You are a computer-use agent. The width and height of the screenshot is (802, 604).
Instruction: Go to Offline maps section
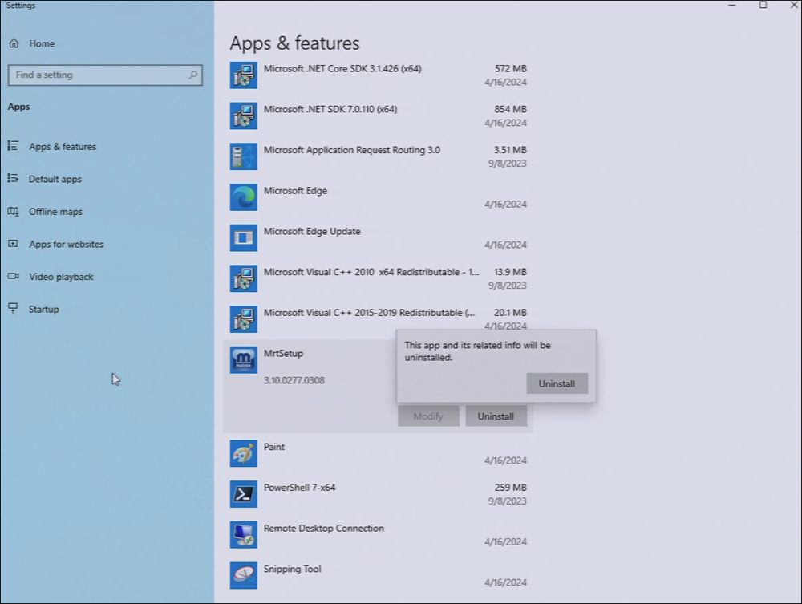coord(55,212)
